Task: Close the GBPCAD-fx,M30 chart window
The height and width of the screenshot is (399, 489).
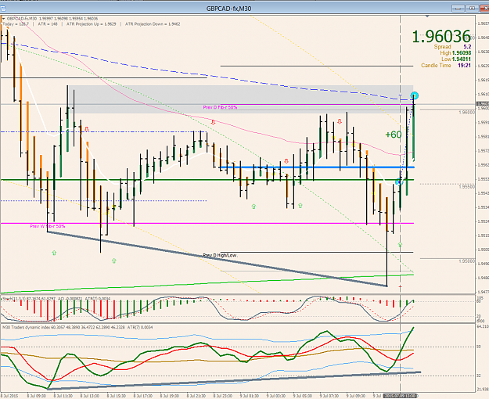Action: point(484,9)
